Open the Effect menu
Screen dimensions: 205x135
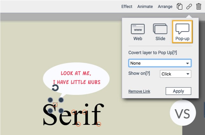pos(127,7)
